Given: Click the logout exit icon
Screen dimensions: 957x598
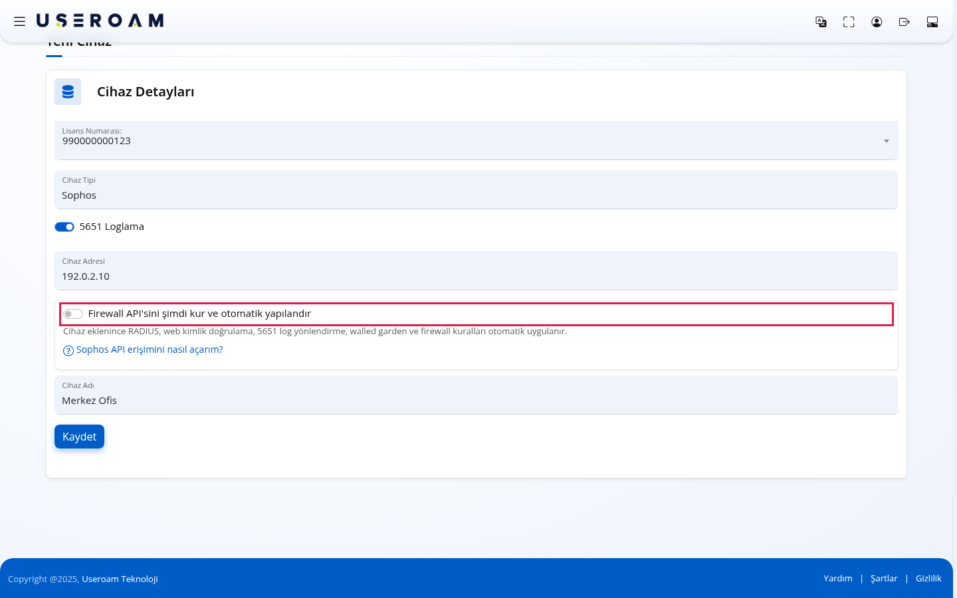Looking at the screenshot, I should click(x=904, y=22).
